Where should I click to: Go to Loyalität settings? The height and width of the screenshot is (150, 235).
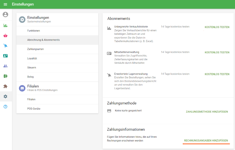click(x=57, y=58)
